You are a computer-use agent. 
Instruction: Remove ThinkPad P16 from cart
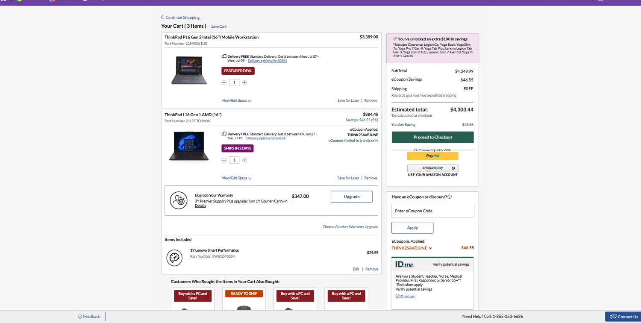click(x=370, y=101)
